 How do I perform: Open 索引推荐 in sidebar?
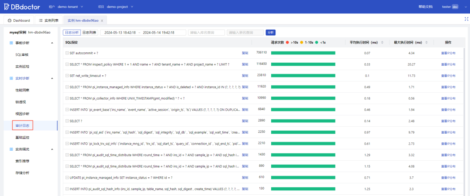pyautogui.click(x=22, y=161)
